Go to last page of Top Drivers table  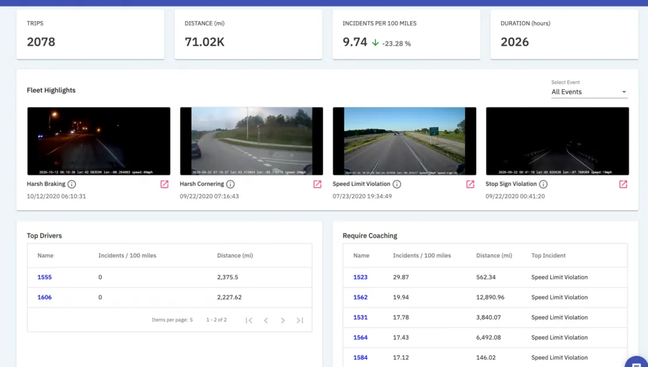tap(299, 320)
